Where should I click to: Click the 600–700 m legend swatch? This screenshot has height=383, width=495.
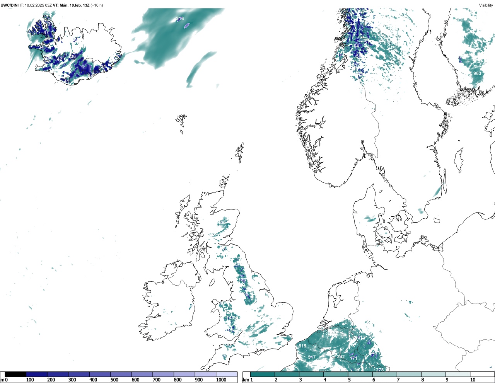coord(142,374)
